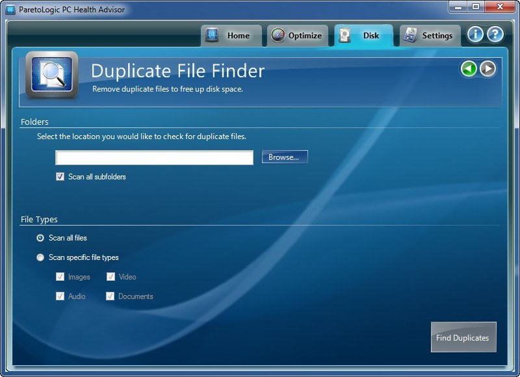Open the help question mark icon

[495, 35]
